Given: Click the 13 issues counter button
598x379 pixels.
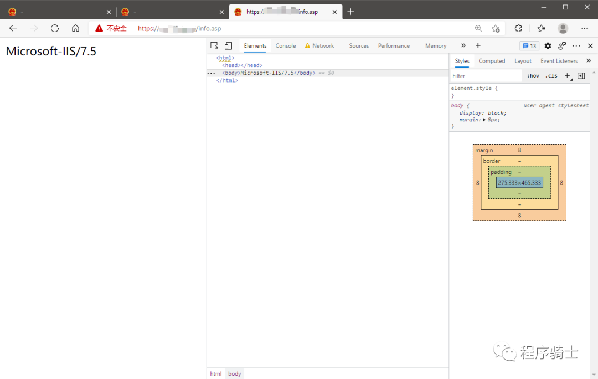Looking at the screenshot, I should [529, 46].
